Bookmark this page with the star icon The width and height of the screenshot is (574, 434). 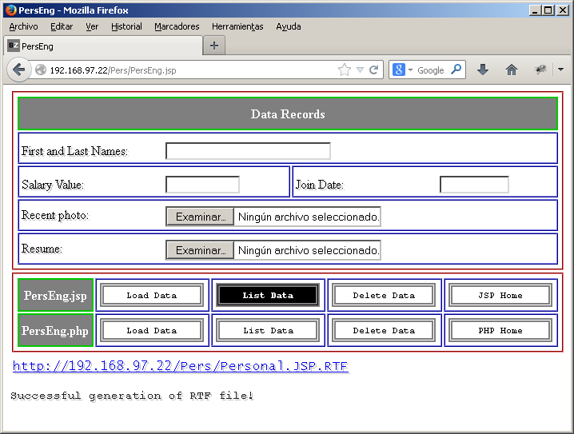[345, 70]
